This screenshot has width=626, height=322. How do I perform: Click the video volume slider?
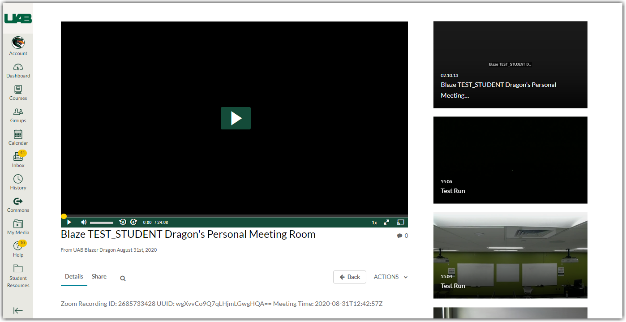point(102,223)
